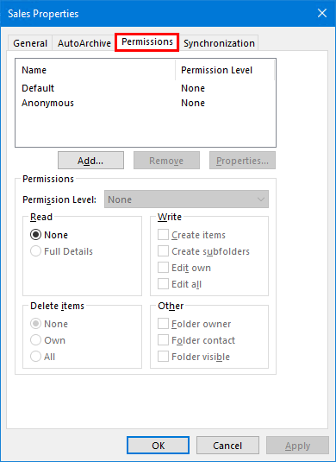This screenshot has width=336, height=462.
Task: Select the Default entry in the list
Action: click(x=38, y=88)
